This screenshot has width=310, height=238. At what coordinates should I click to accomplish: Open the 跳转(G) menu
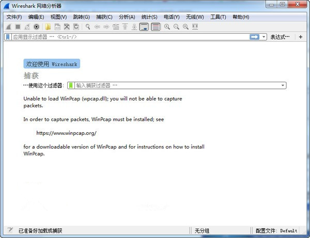pos(82,17)
